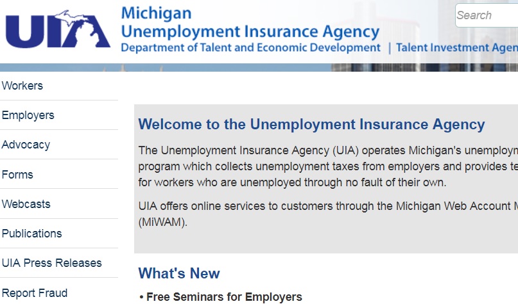Viewport: 518px width, 304px height.
Task: Select Advocacy in the sidebar
Action: 26,145
